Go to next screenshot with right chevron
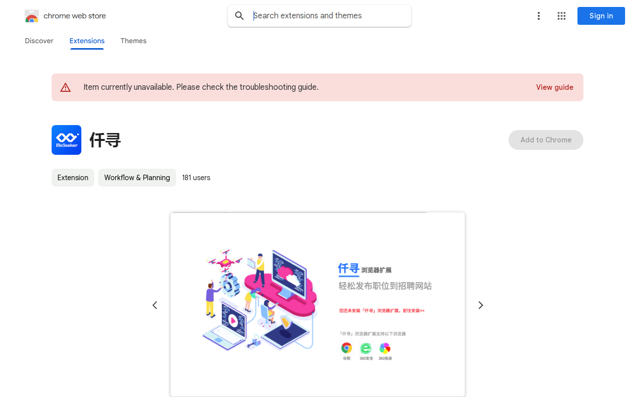The width and height of the screenshot is (635, 397). click(x=480, y=305)
